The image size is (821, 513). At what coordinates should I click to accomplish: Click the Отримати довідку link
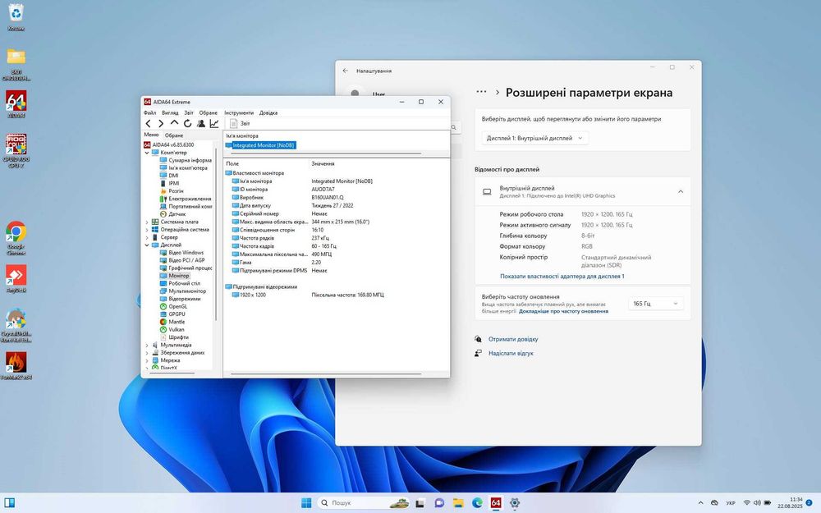513,339
